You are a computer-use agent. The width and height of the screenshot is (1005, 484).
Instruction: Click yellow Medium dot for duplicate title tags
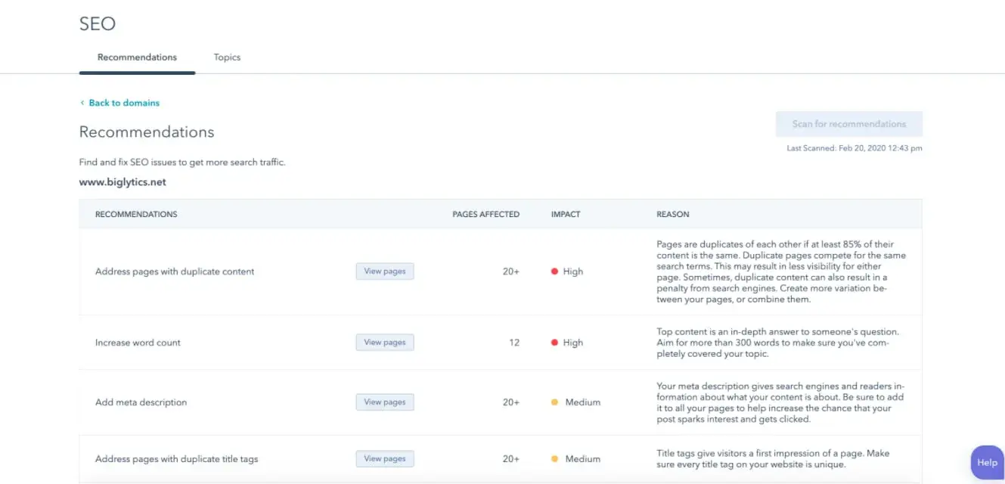coord(554,459)
